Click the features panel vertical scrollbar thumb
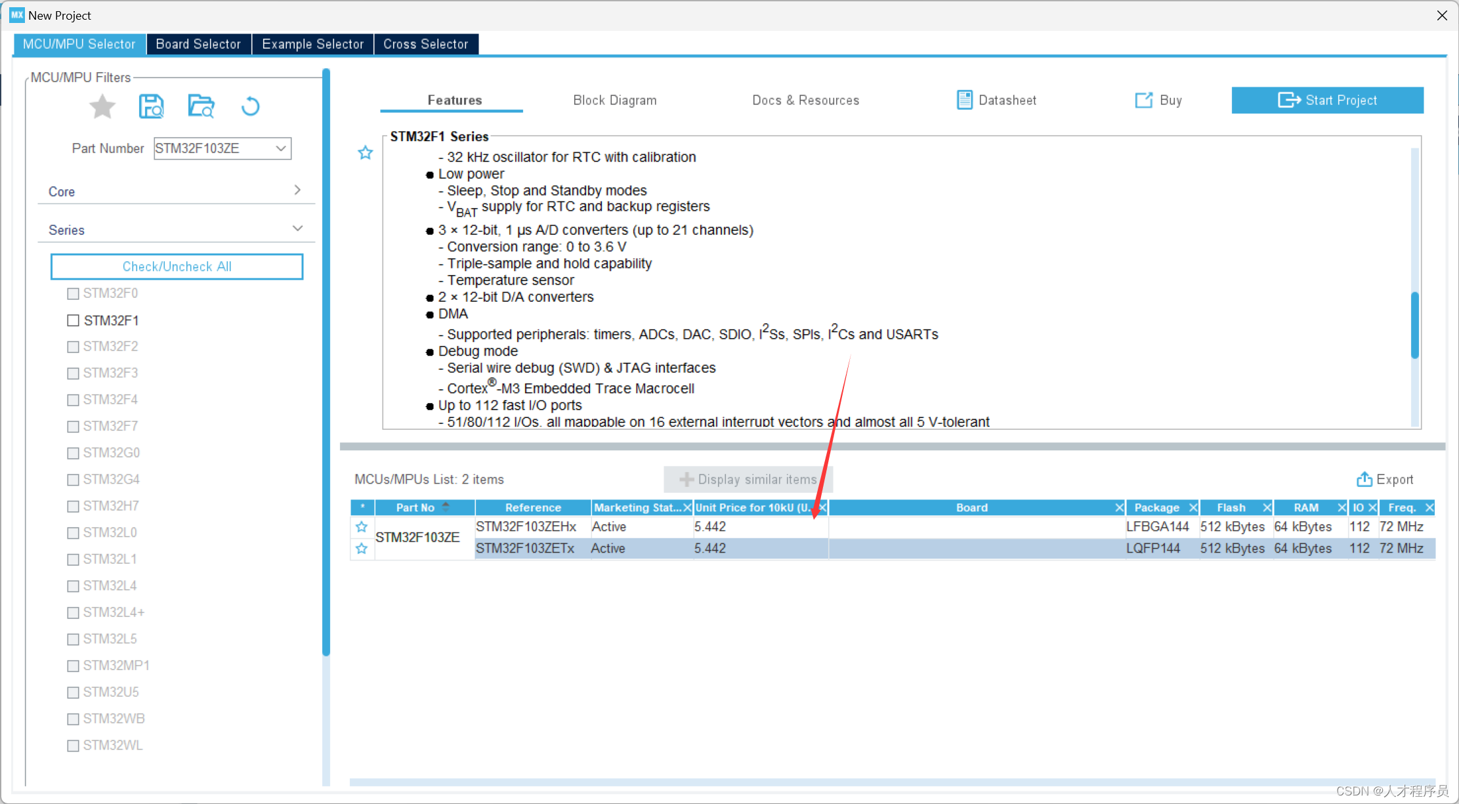Image resolution: width=1459 pixels, height=804 pixels. [1415, 325]
